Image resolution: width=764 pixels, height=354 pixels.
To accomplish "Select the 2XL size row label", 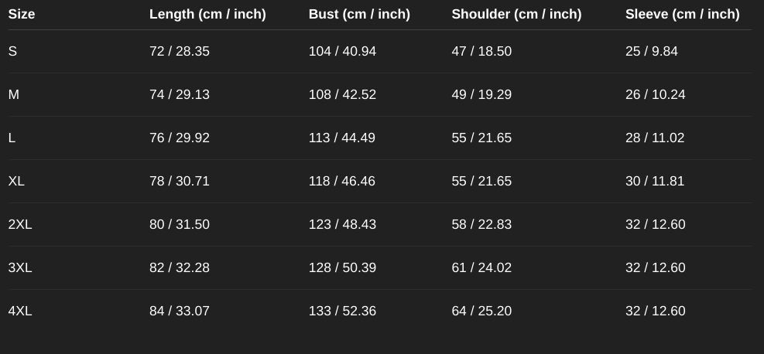I will (20, 224).
